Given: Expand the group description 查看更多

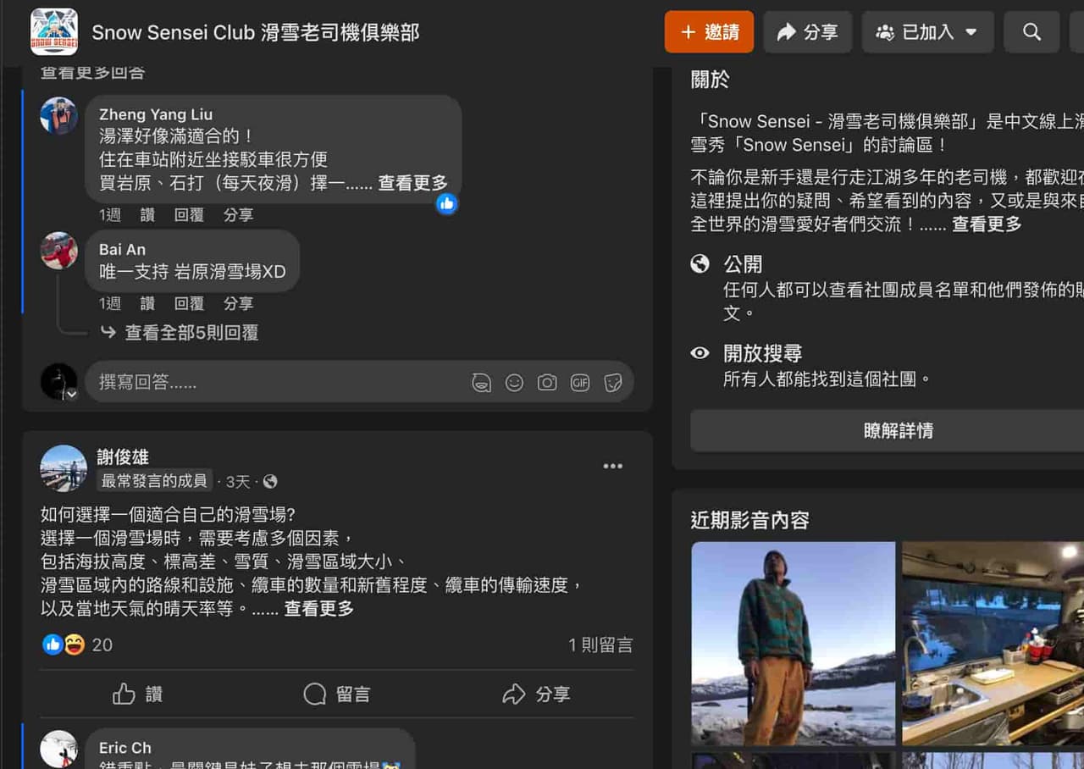Looking at the screenshot, I should pos(987,224).
